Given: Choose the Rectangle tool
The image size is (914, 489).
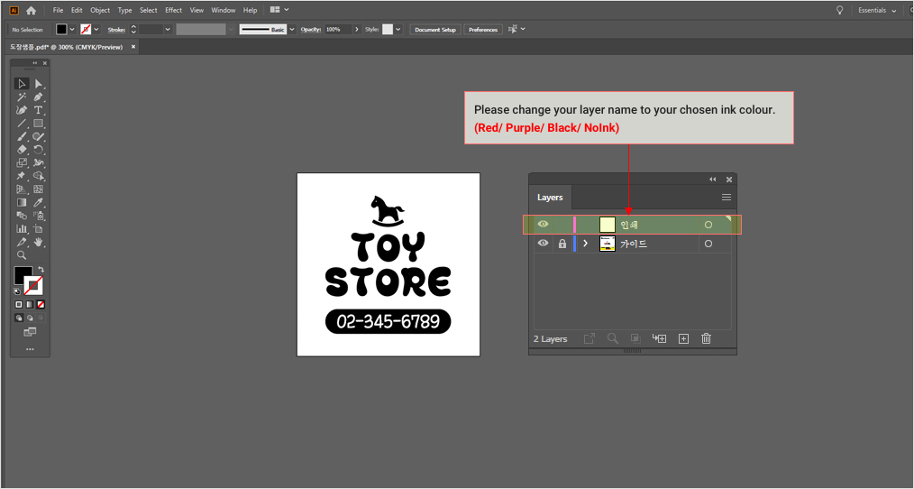Looking at the screenshot, I should [39, 123].
